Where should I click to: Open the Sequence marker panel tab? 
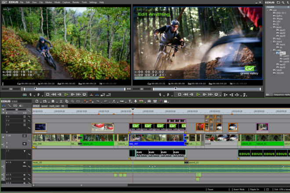click(282, 95)
